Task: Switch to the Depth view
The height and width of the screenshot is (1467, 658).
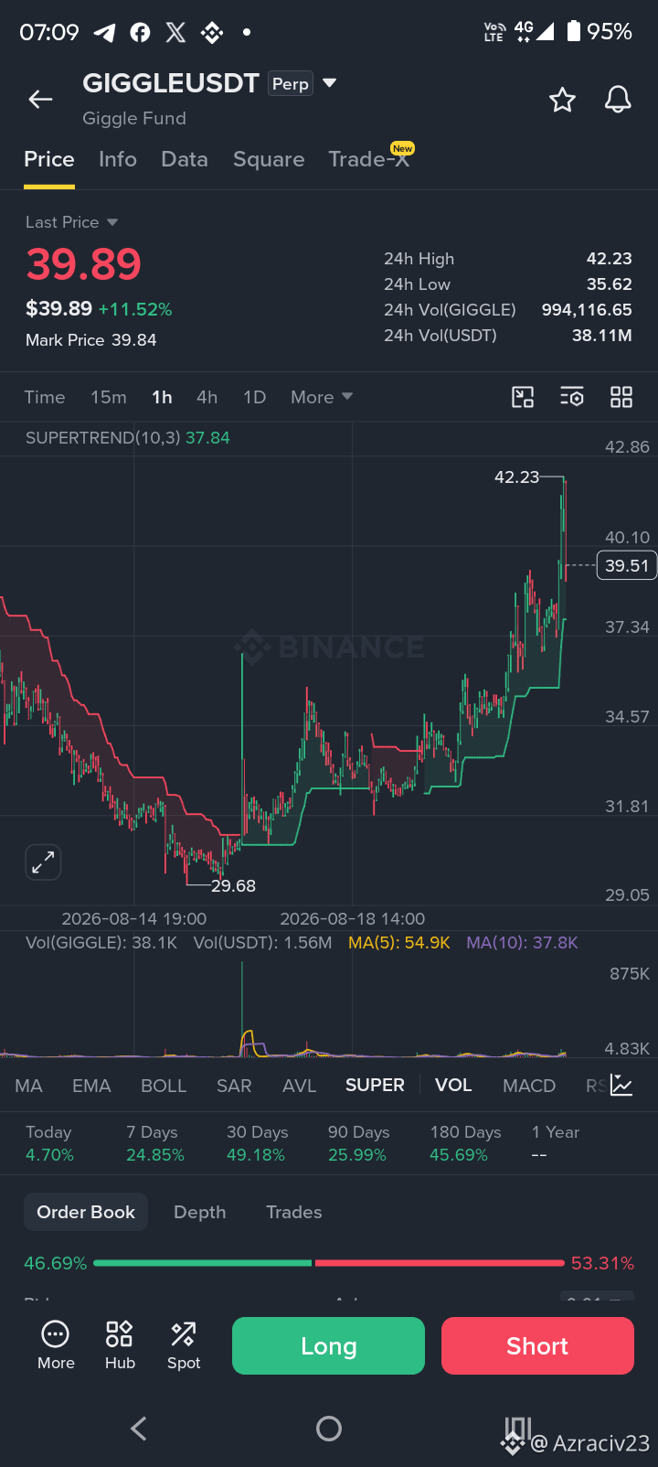Action: coord(200,1212)
